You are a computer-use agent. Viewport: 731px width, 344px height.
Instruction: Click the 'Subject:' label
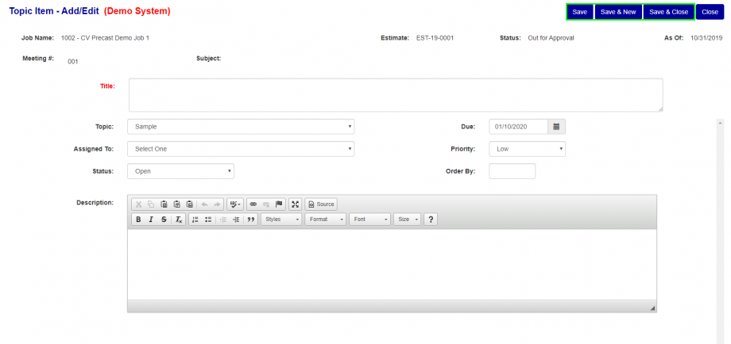(x=209, y=59)
